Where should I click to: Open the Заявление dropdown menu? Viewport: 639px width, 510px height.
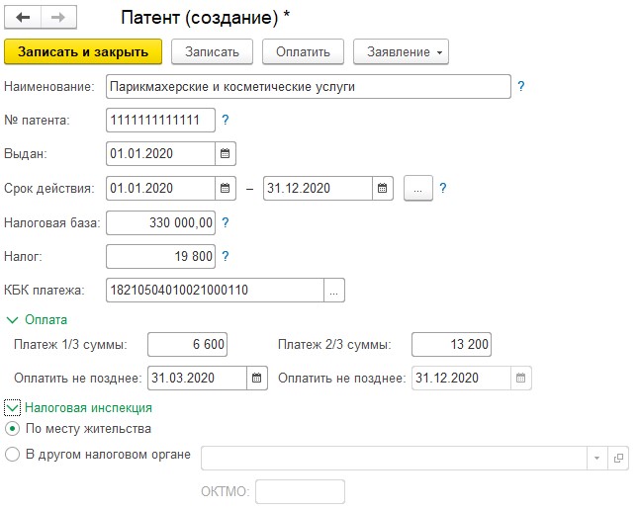(x=402, y=51)
